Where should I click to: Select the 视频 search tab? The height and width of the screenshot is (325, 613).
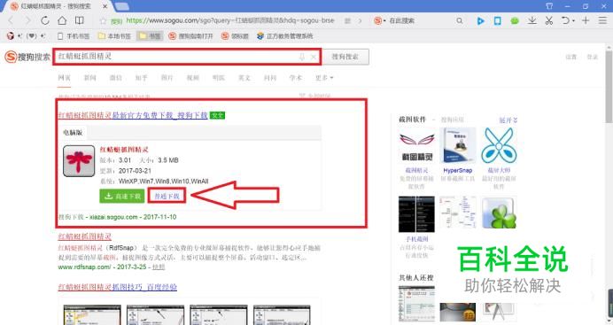(193, 78)
